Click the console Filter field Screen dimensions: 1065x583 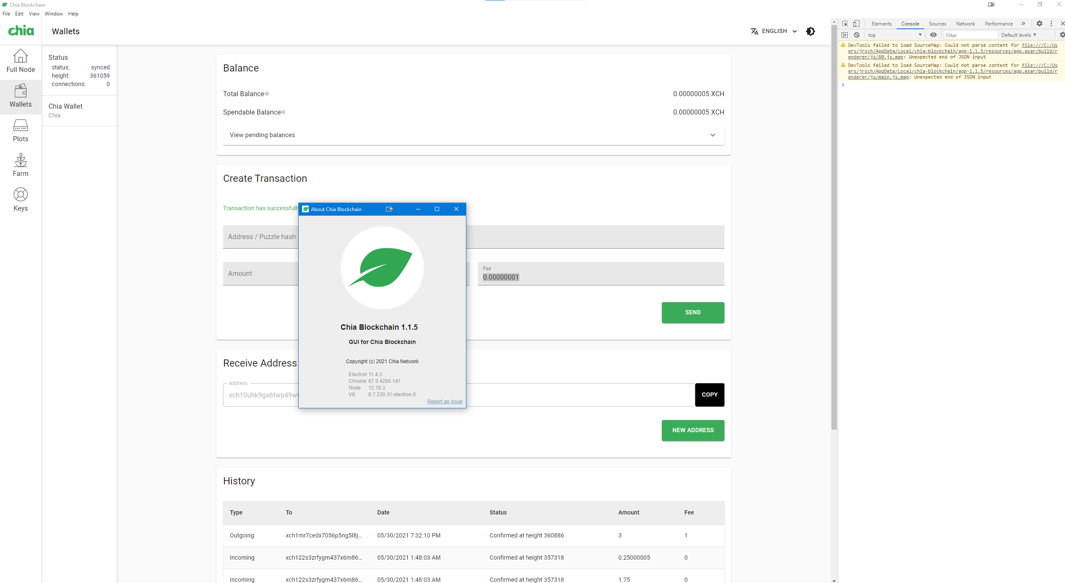[971, 35]
